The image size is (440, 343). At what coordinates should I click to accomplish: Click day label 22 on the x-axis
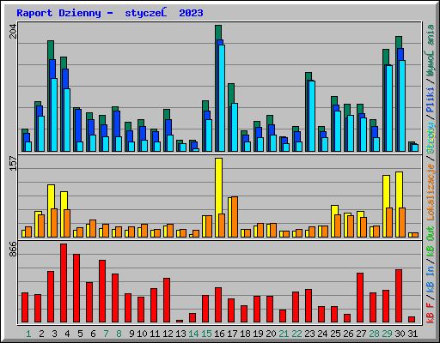tap(296, 334)
